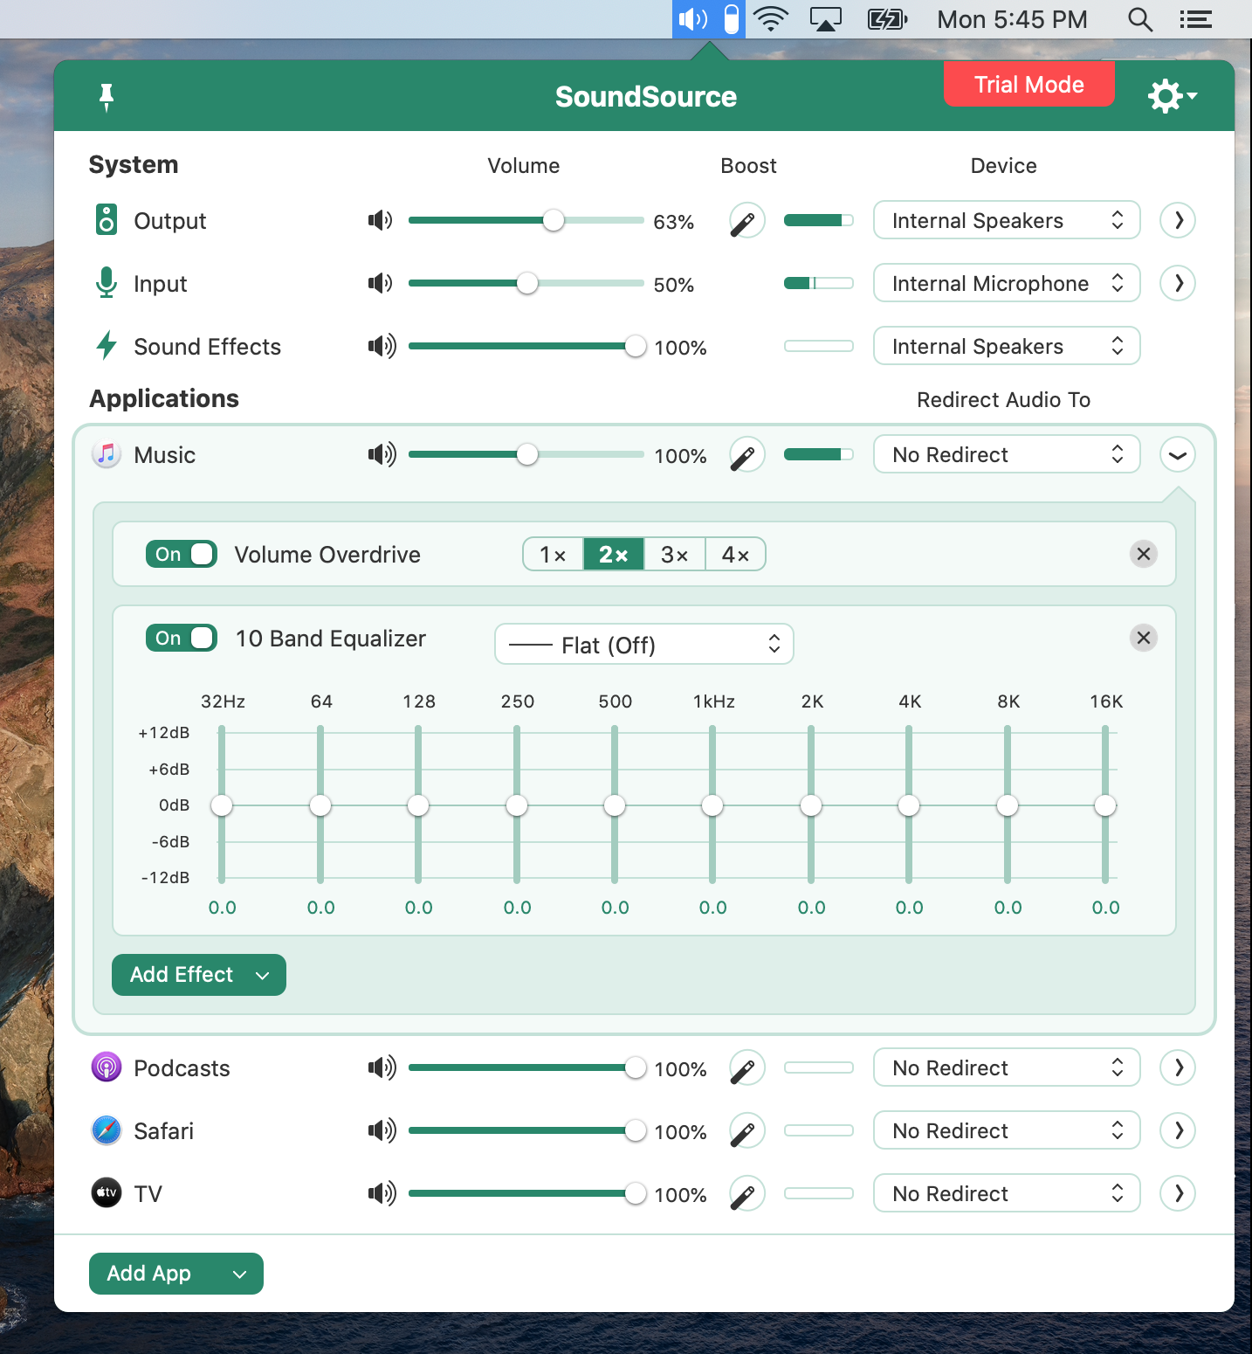The image size is (1252, 1354).
Task: Mute the Safari app volume
Action: (382, 1130)
